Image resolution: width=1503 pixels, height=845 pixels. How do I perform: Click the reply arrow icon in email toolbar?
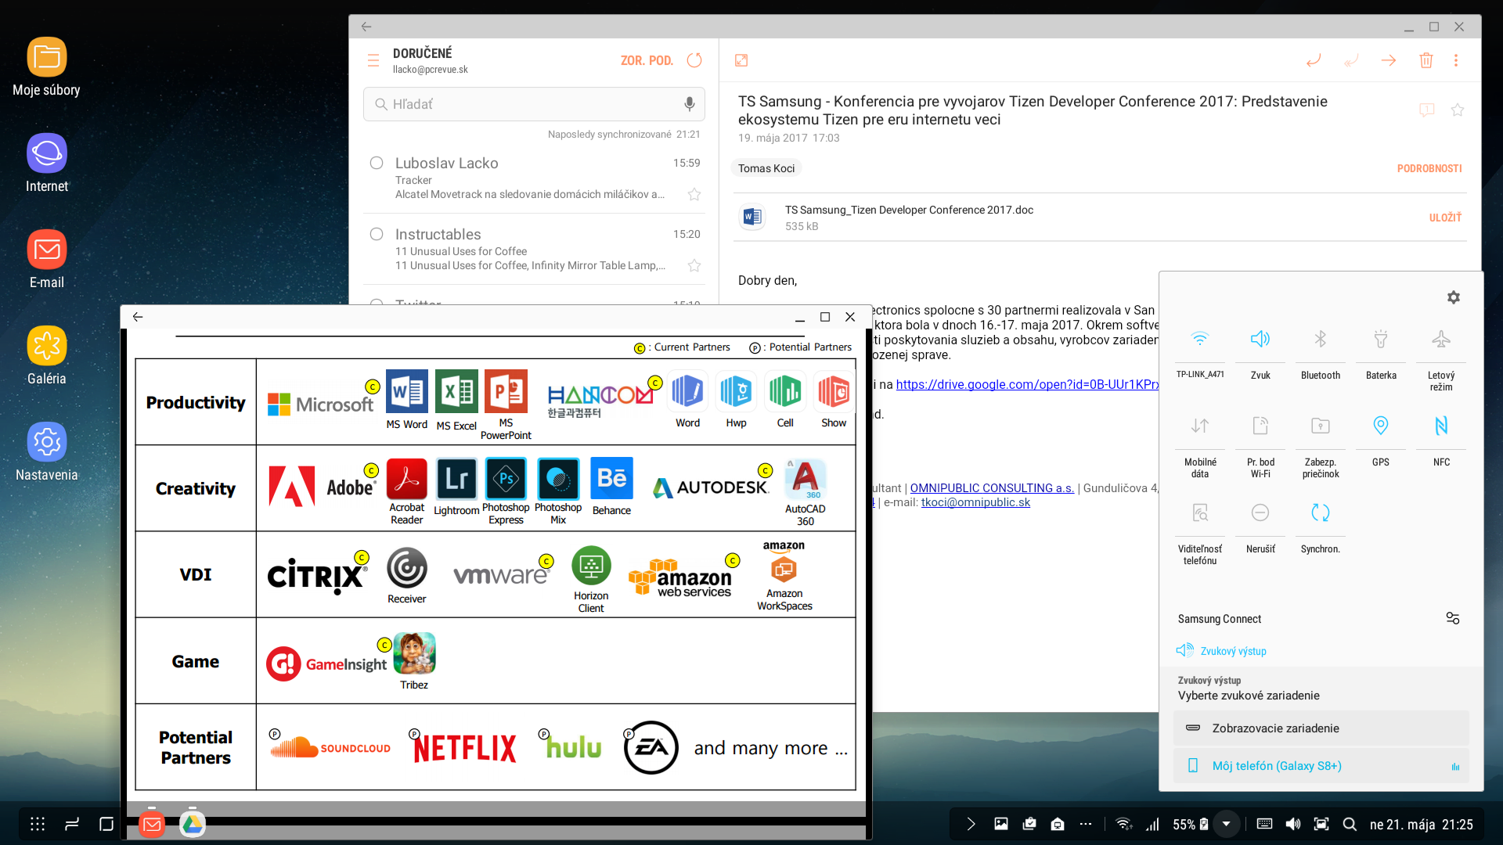click(1314, 60)
